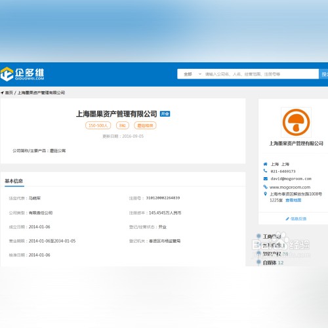Click the email address david@mogoroom.com
The height and width of the screenshot is (328, 328).
point(291,178)
